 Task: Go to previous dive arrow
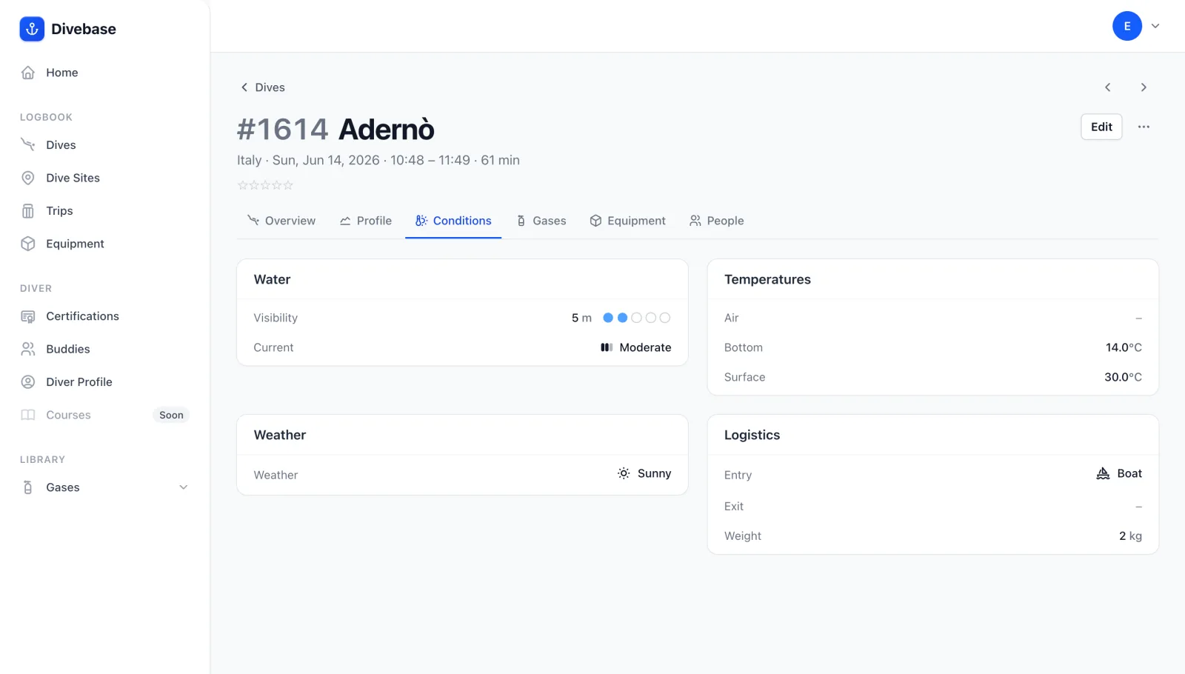1108,87
